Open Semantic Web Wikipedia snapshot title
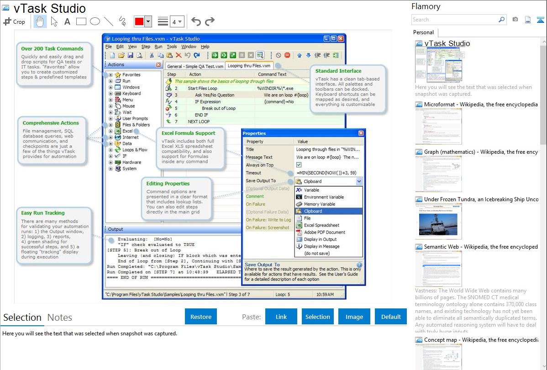The height and width of the screenshot is (370, 547). [x=481, y=247]
